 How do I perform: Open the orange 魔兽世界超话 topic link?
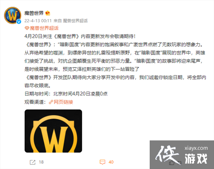click(x=44, y=28)
